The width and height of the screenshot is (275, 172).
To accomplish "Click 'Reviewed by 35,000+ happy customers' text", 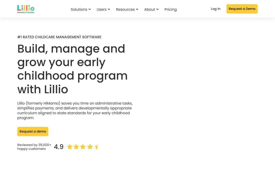I will pos(34,147).
